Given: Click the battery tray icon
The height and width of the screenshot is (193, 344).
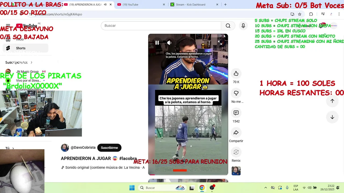Looking at the screenshot, I should coord(315,188).
